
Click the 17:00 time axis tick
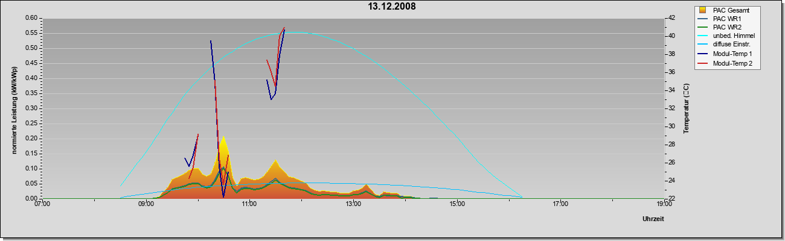tap(560, 205)
